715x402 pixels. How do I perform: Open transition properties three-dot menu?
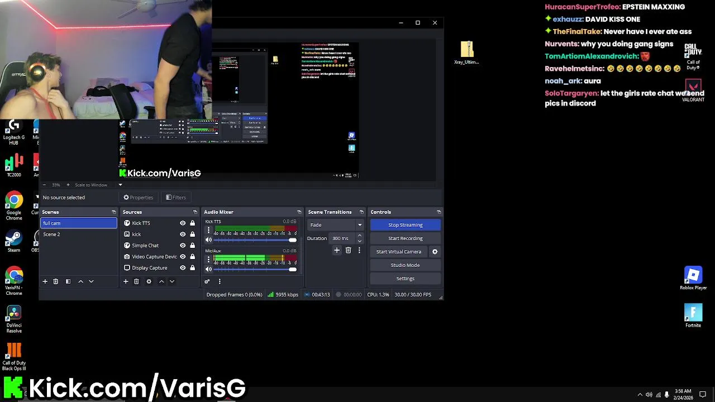coord(359,250)
